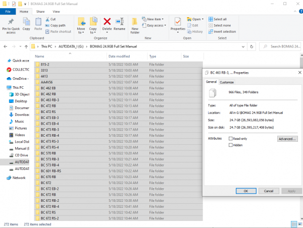Confirm Properties dialog with OK
Screen dimensions: 303x228
tap(246, 191)
